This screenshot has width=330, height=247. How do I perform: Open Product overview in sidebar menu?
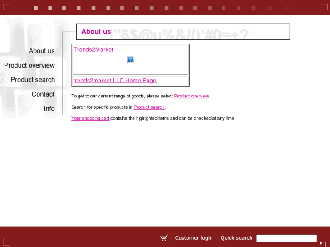pos(30,65)
